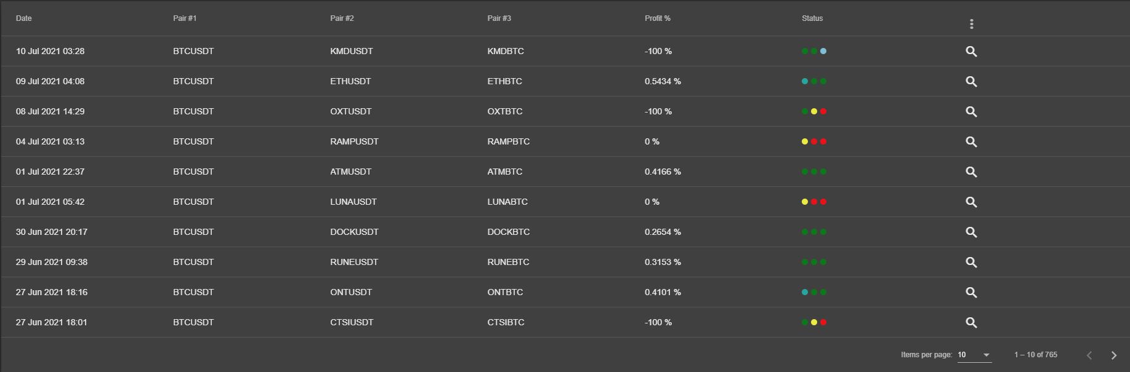Expand the Items per page dropdown
This screenshot has height=372, width=1130.
[x=974, y=355]
